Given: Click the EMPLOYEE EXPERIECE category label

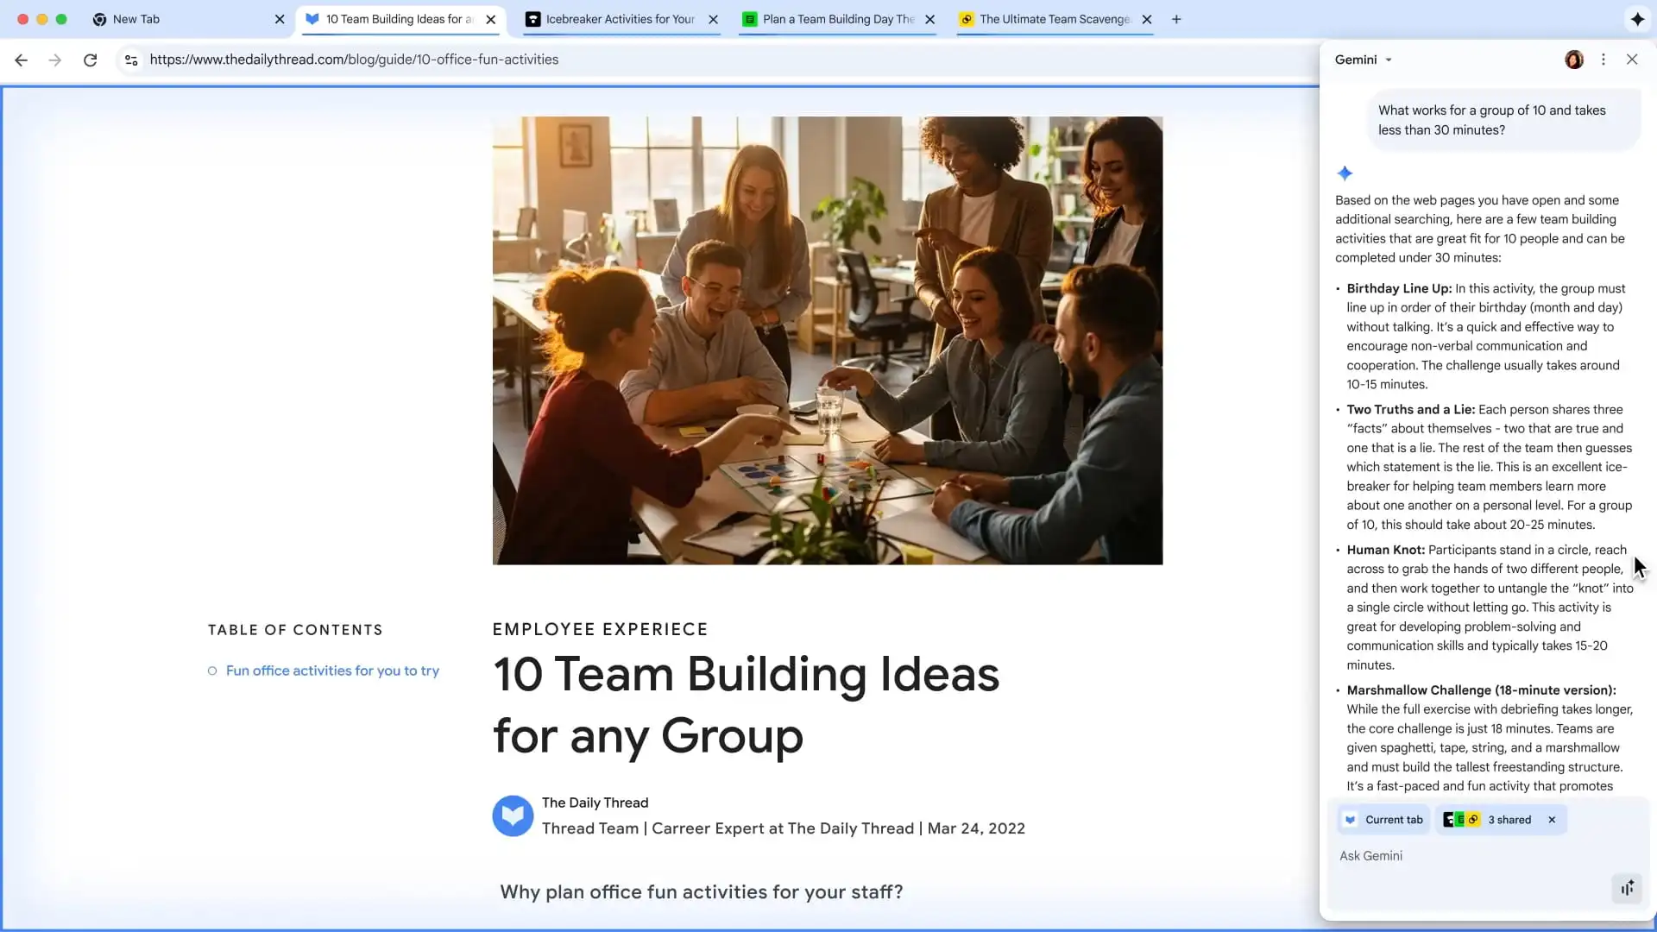Looking at the screenshot, I should (600, 629).
